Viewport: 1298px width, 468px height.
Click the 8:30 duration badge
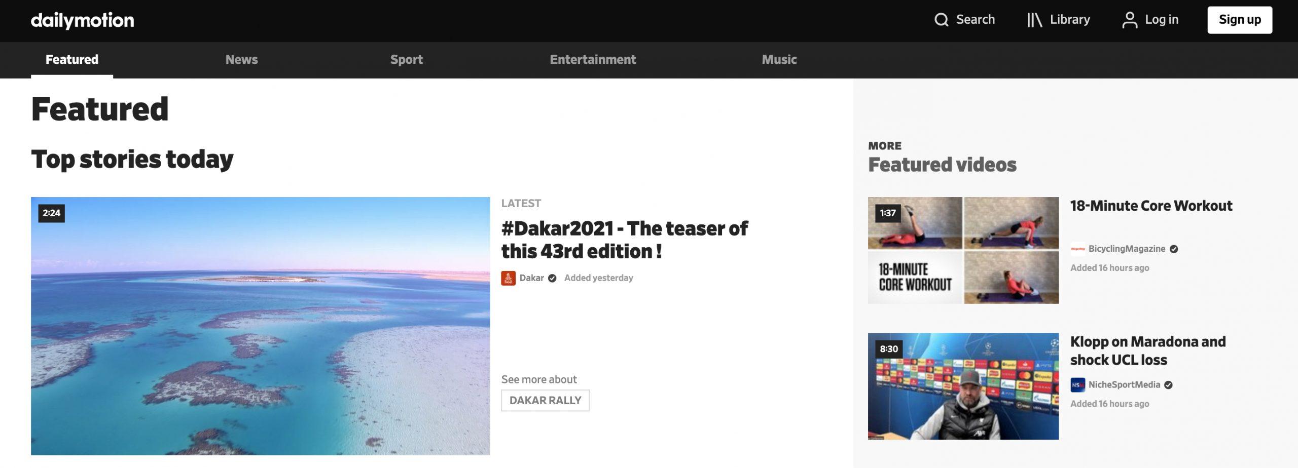(888, 349)
